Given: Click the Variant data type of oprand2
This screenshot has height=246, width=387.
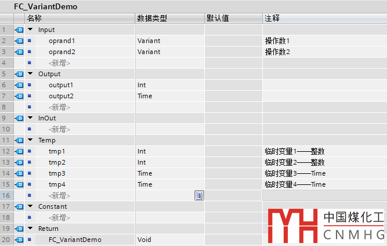Looking at the screenshot, I should pos(149,52).
